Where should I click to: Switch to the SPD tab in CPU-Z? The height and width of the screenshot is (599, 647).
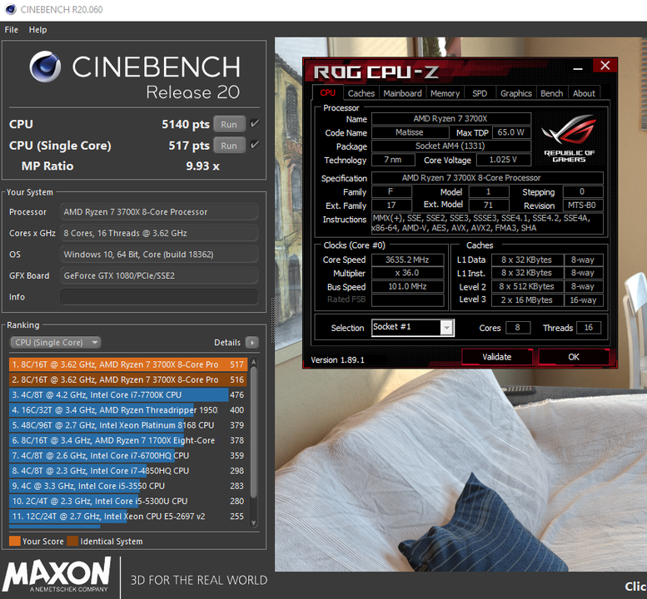click(x=480, y=93)
